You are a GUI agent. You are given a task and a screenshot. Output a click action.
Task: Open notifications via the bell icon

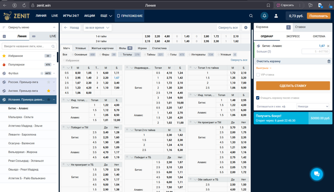(264, 16)
